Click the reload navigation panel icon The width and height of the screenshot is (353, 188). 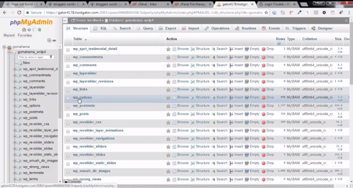pyautogui.click(x=39, y=30)
